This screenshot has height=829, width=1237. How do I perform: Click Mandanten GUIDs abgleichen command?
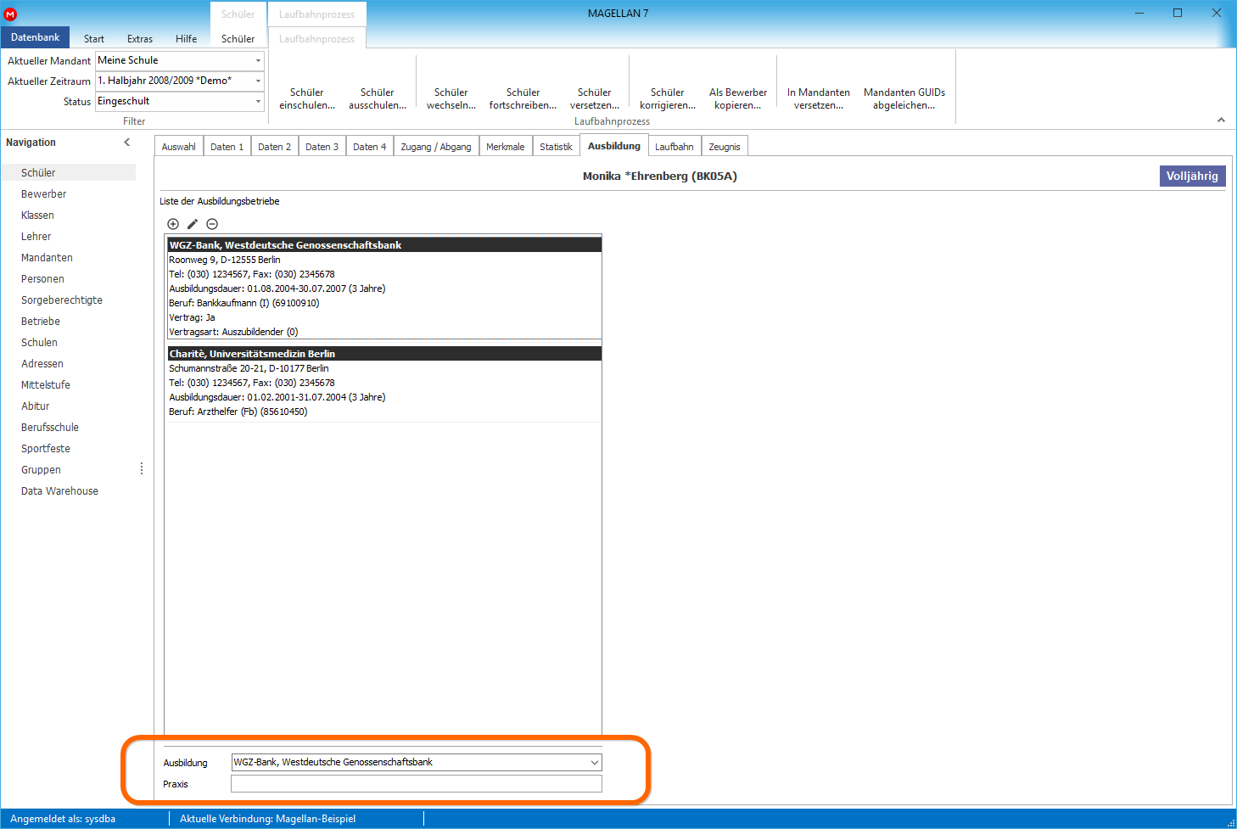tap(904, 98)
